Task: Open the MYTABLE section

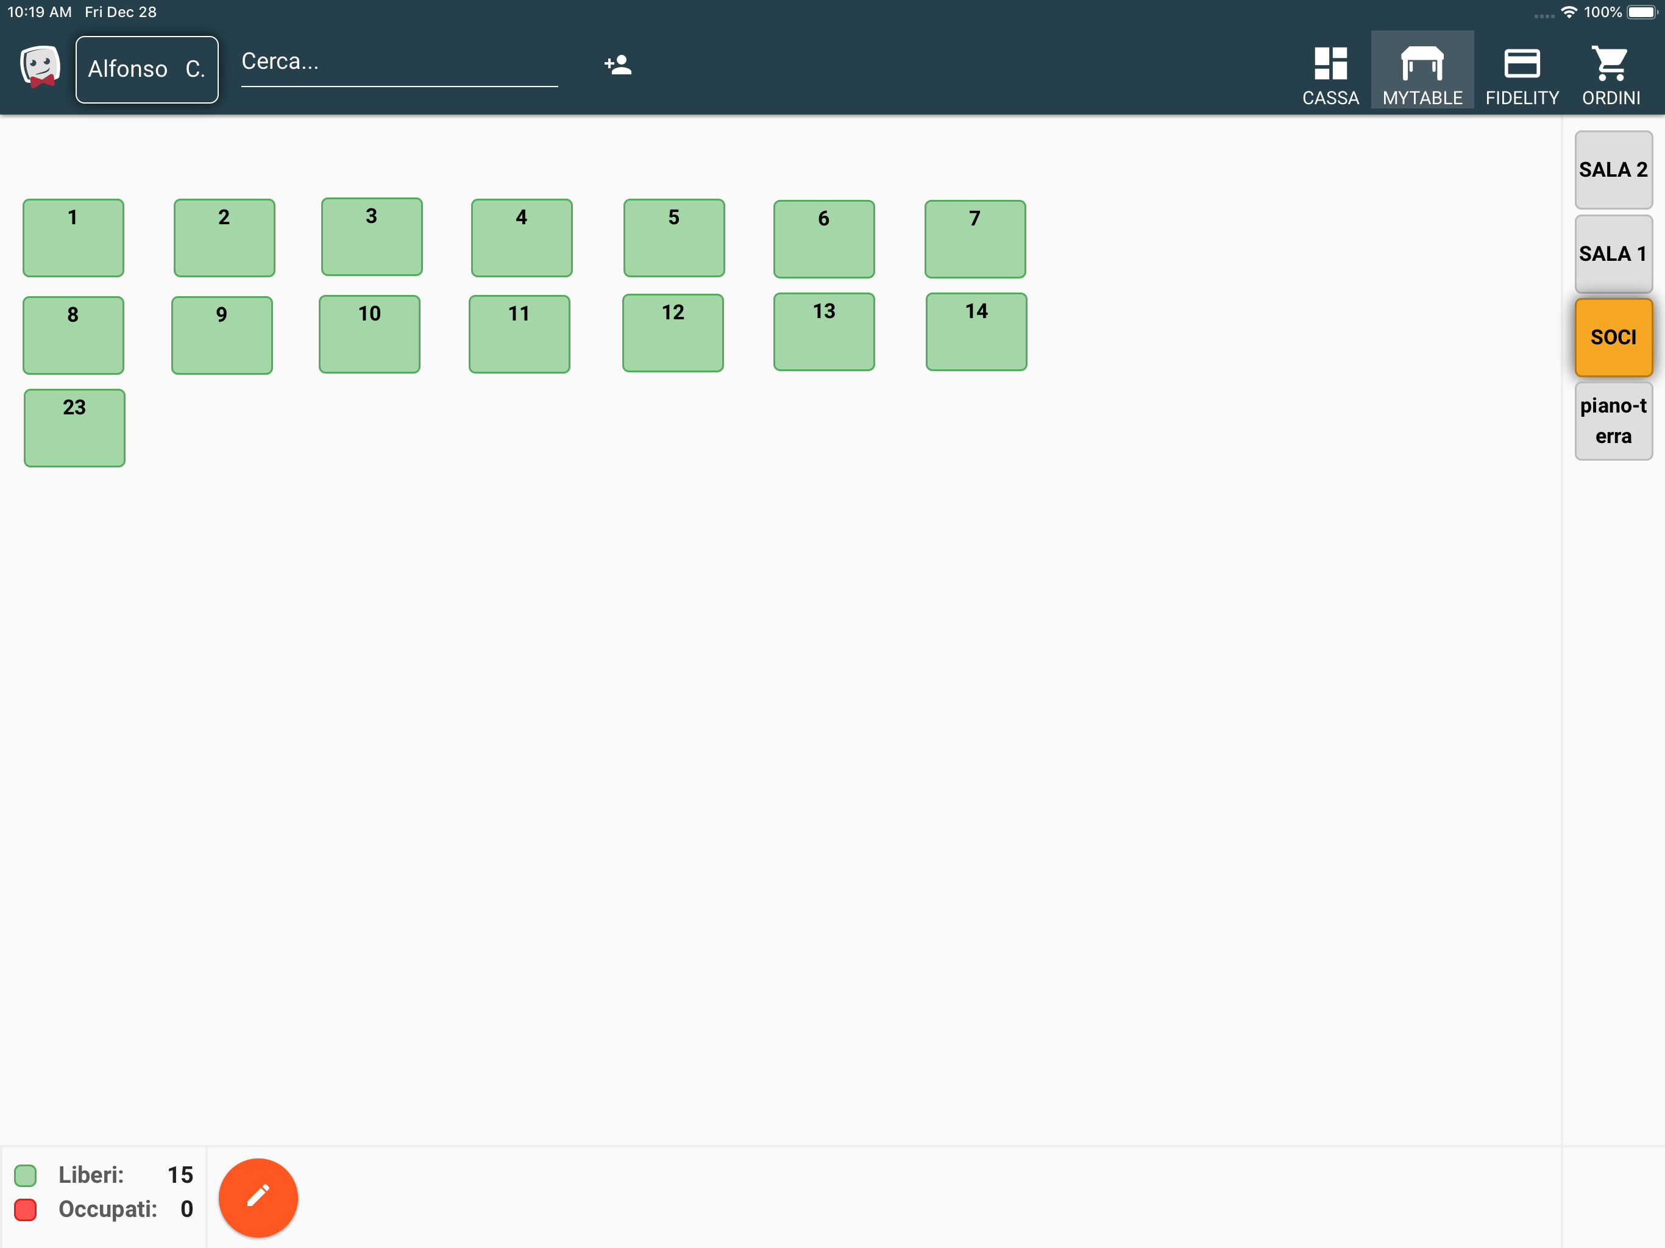Action: click(x=1422, y=71)
